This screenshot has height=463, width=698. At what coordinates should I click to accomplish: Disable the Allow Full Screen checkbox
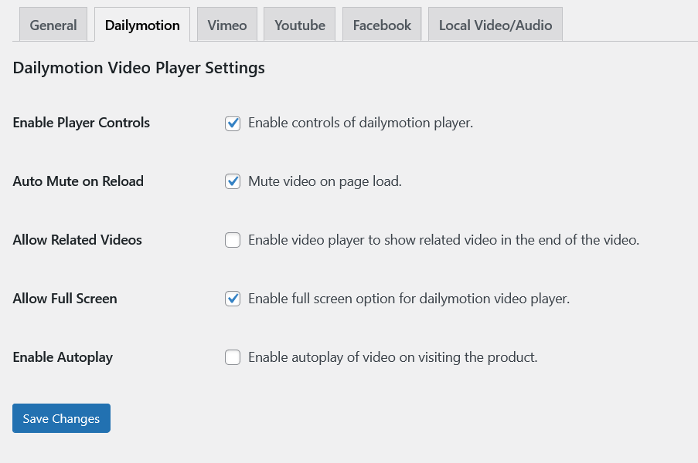(x=233, y=299)
